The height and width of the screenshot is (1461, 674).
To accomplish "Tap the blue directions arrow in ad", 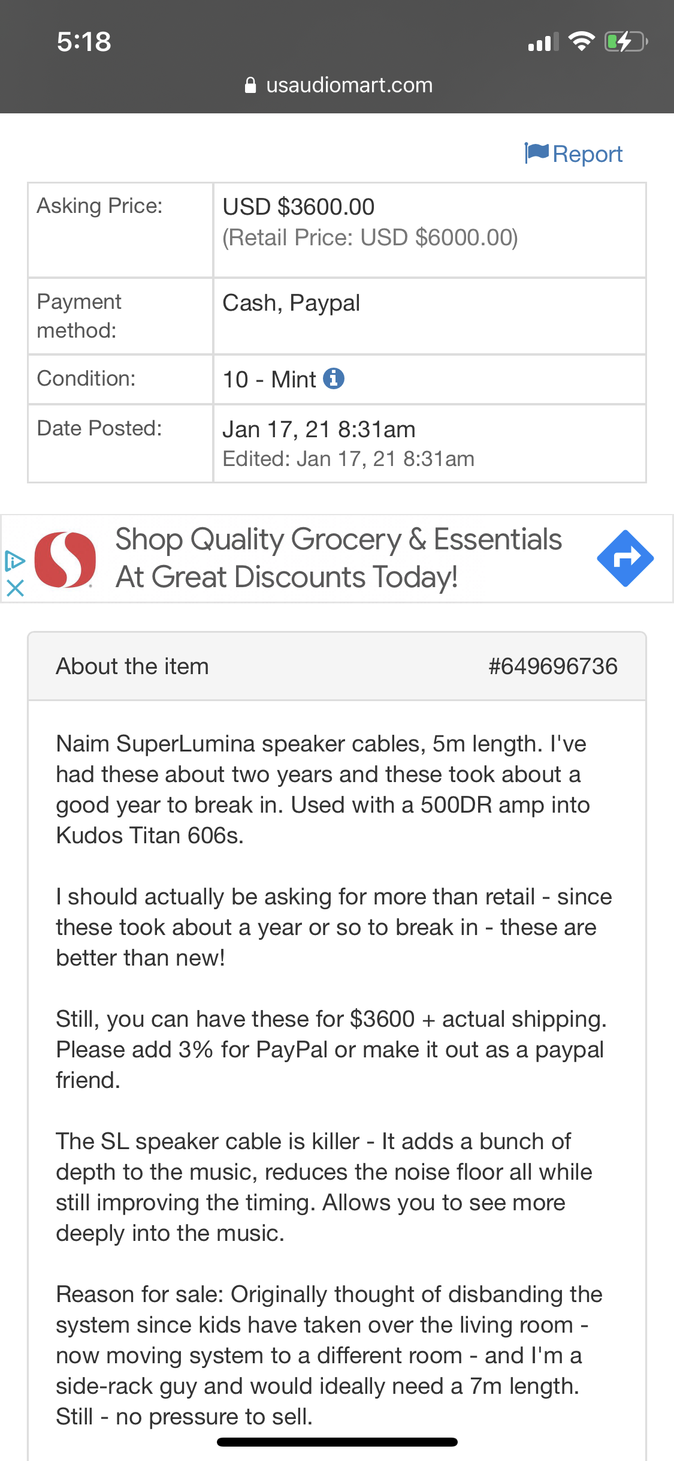I will [625, 558].
